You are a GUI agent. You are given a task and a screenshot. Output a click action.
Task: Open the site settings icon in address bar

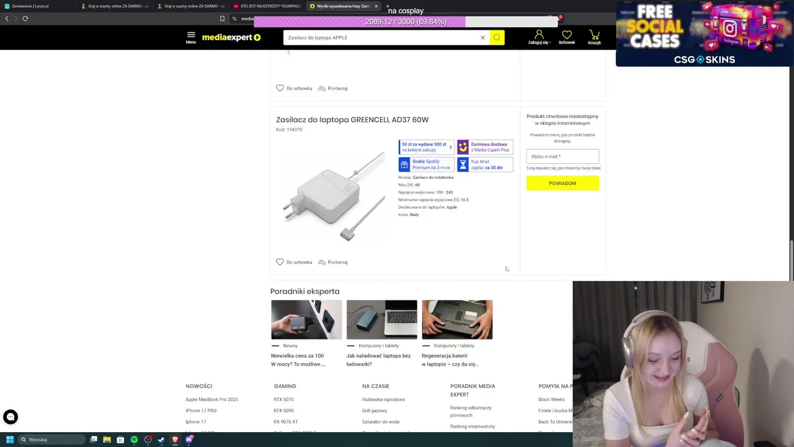coord(234,19)
